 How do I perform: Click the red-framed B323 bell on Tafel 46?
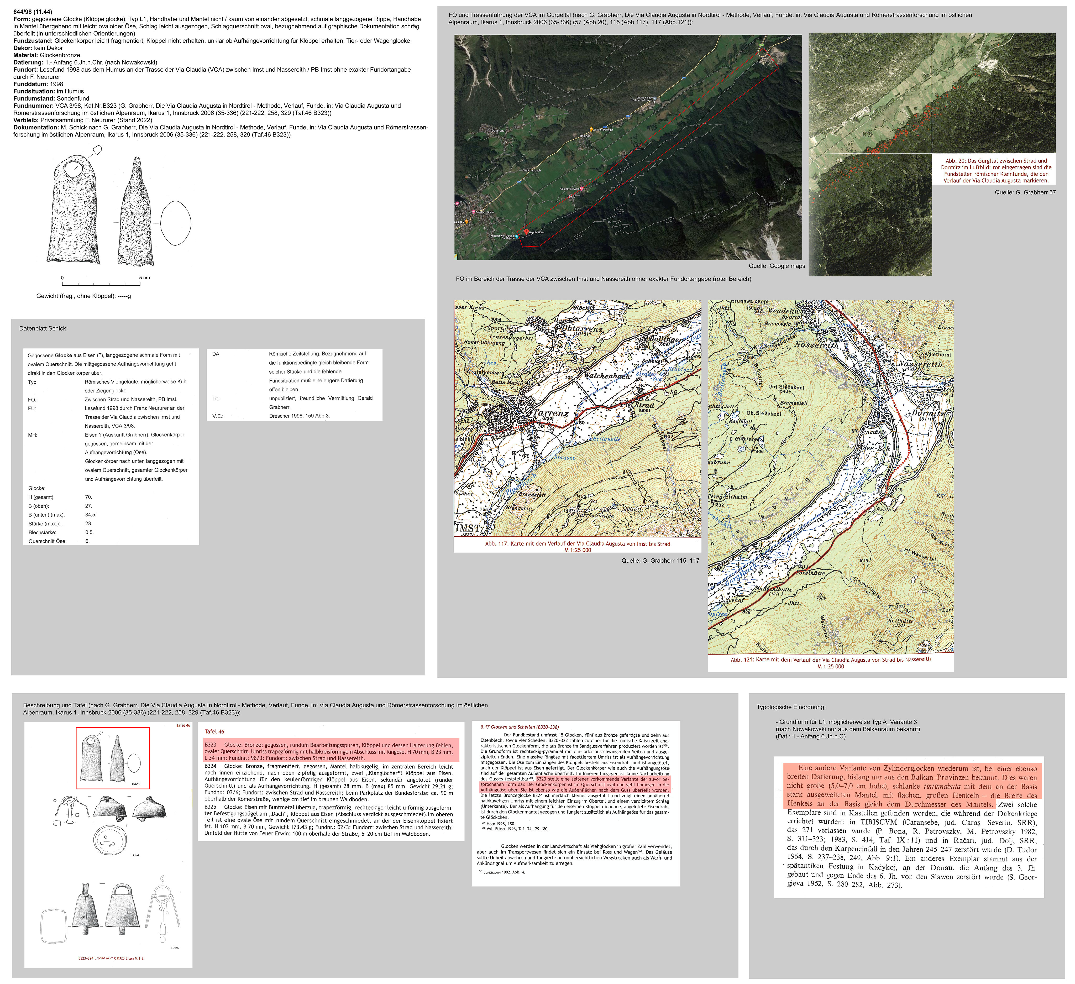tap(113, 758)
